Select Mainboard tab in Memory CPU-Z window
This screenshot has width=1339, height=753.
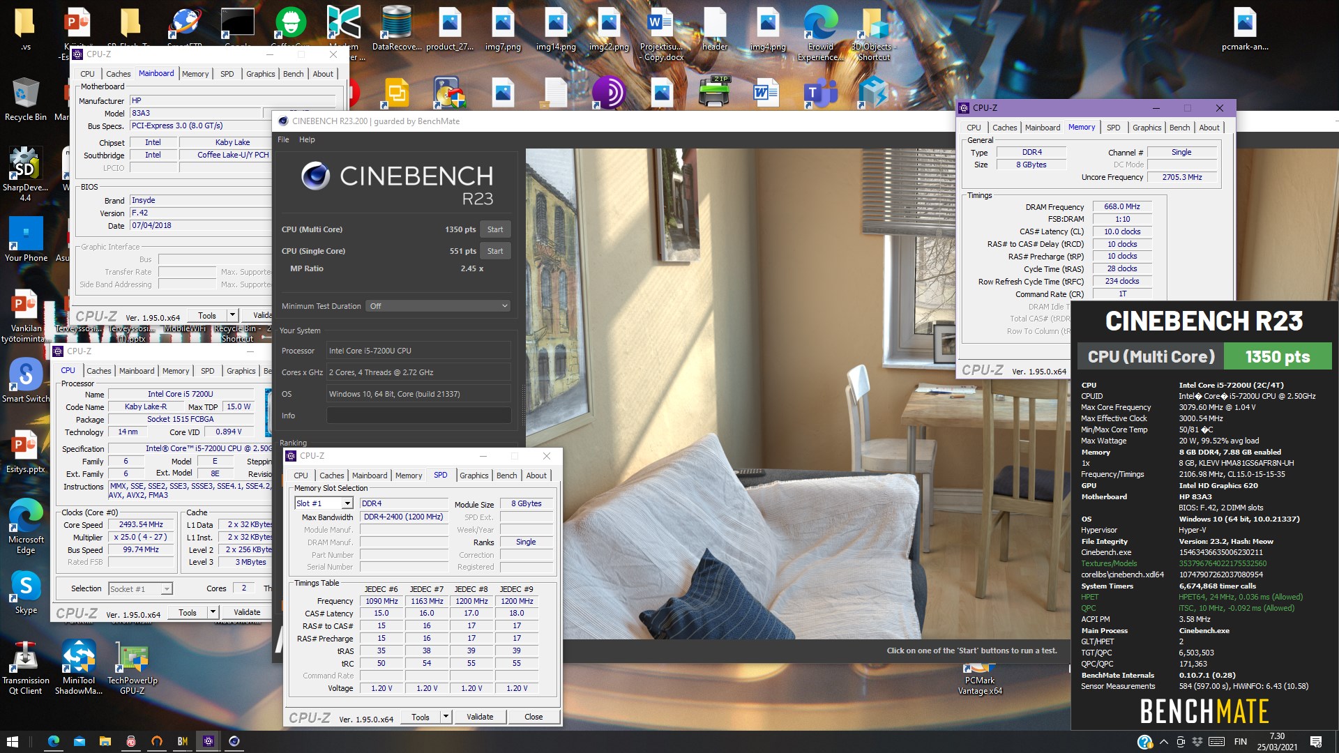[1043, 128]
